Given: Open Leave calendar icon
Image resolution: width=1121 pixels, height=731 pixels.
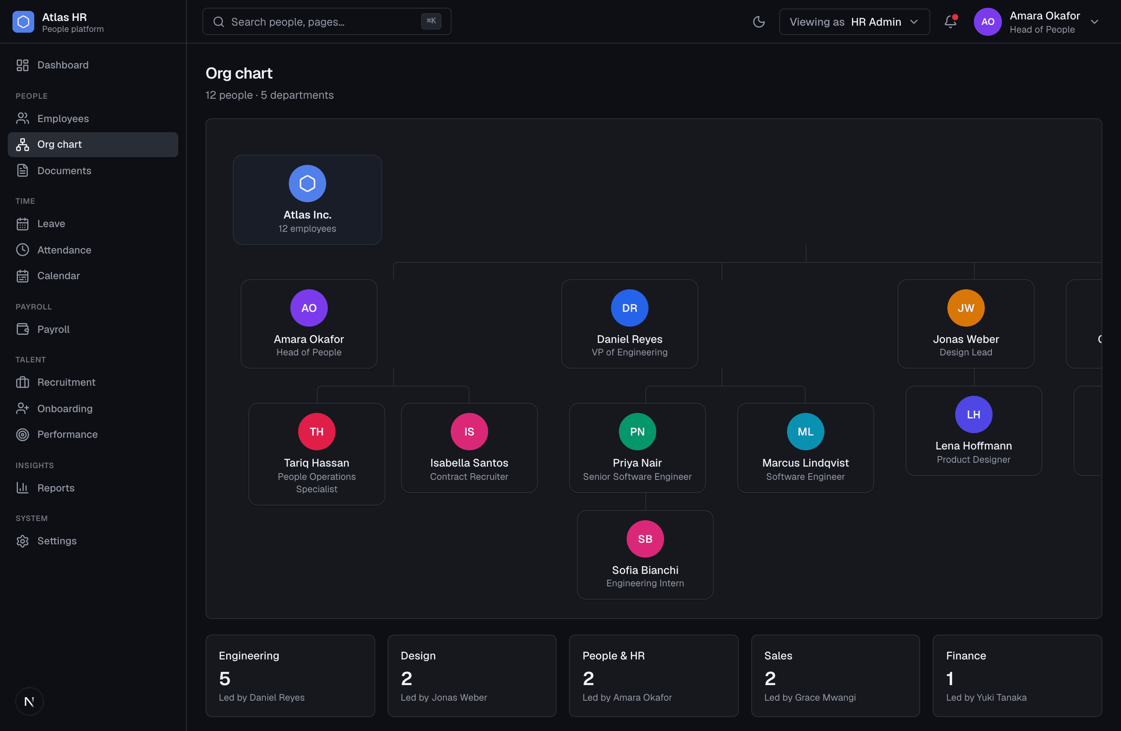Looking at the screenshot, I should [23, 224].
